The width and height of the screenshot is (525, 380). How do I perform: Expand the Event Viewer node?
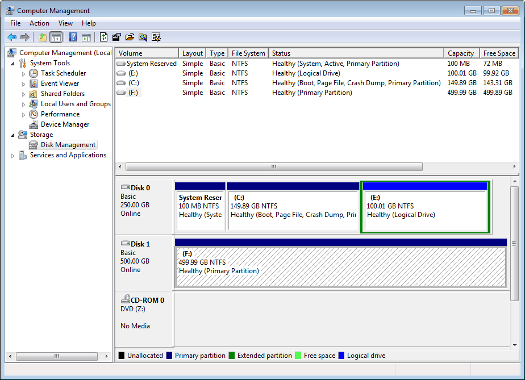pyautogui.click(x=23, y=84)
